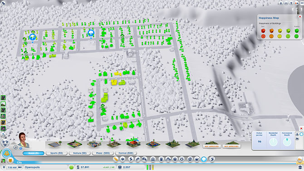304x171 pixels.
Task: Select the basketball court park thumbnail
Action: [x=55, y=144]
